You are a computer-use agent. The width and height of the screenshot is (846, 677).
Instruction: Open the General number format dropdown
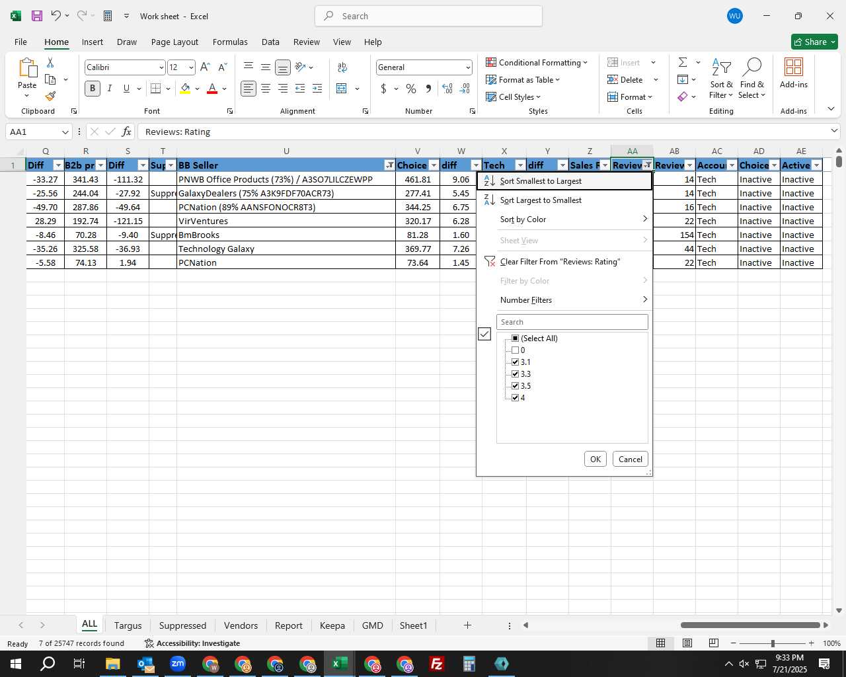[468, 67]
